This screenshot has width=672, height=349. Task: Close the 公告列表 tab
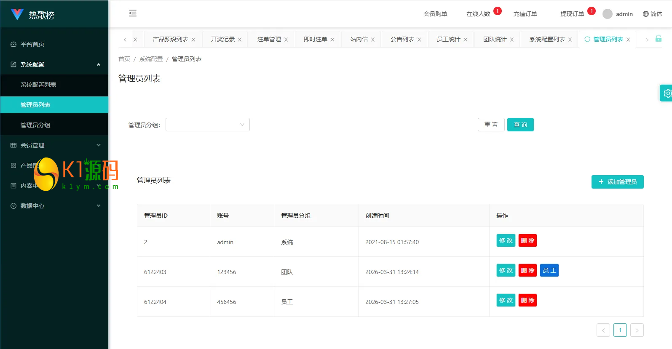419,40
